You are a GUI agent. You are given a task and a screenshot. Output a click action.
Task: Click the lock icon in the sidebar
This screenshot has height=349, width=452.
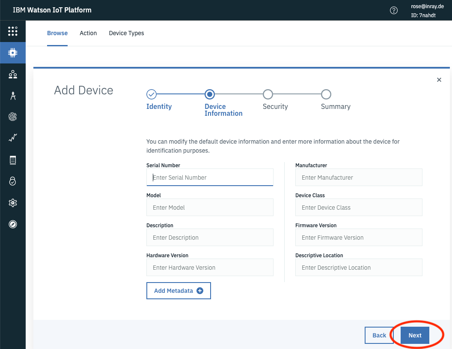click(x=12, y=181)
